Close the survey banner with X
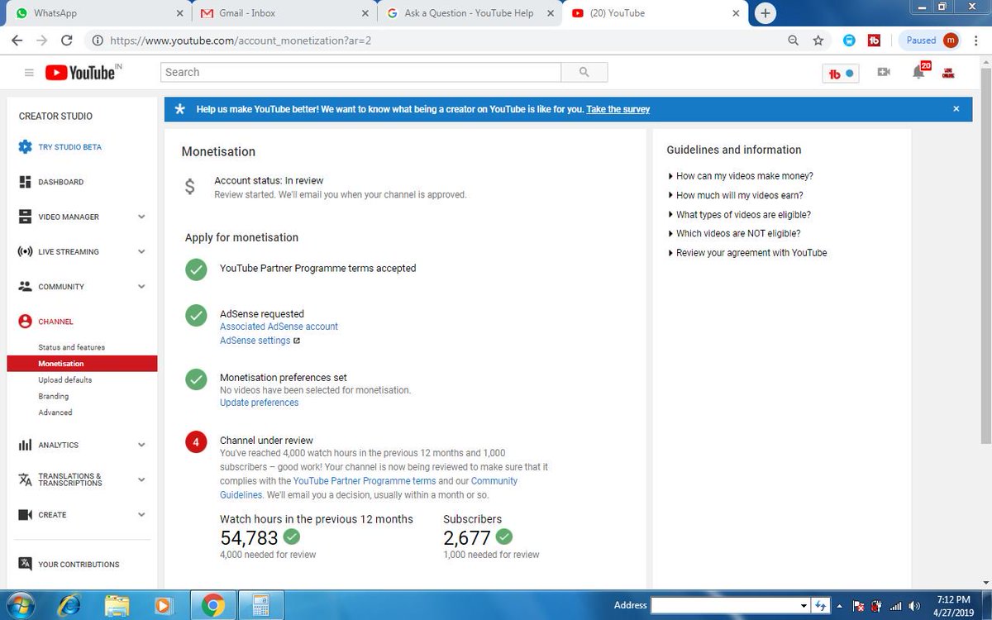The image size is (992, 620). [956, 109]
